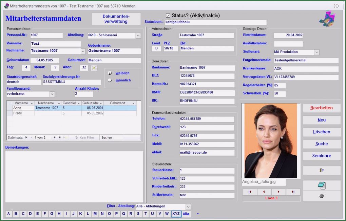Viewport: 346px width, 221px height.
Task: Click the notepad report icon
Action: (x=321, y=185)
